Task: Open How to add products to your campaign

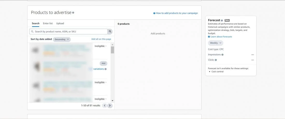Action: tap(177, 13)
